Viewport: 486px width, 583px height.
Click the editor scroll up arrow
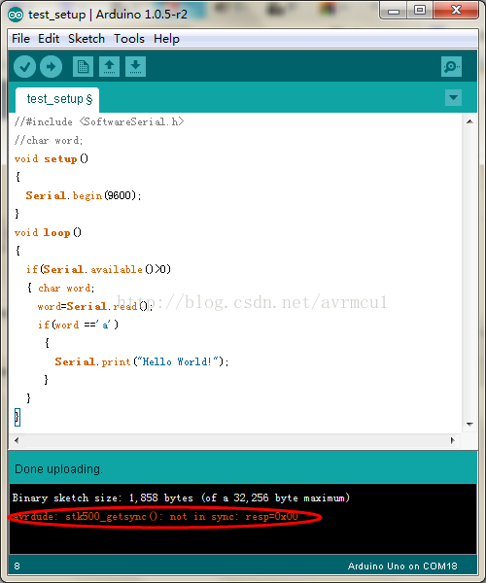pyautogui.click(x=469, y=121)
